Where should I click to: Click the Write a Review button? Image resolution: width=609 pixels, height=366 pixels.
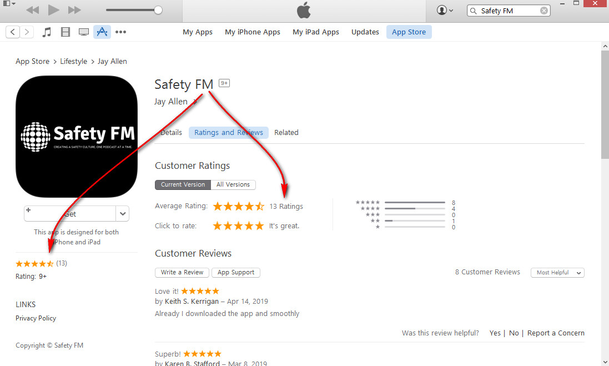point(182,272)
